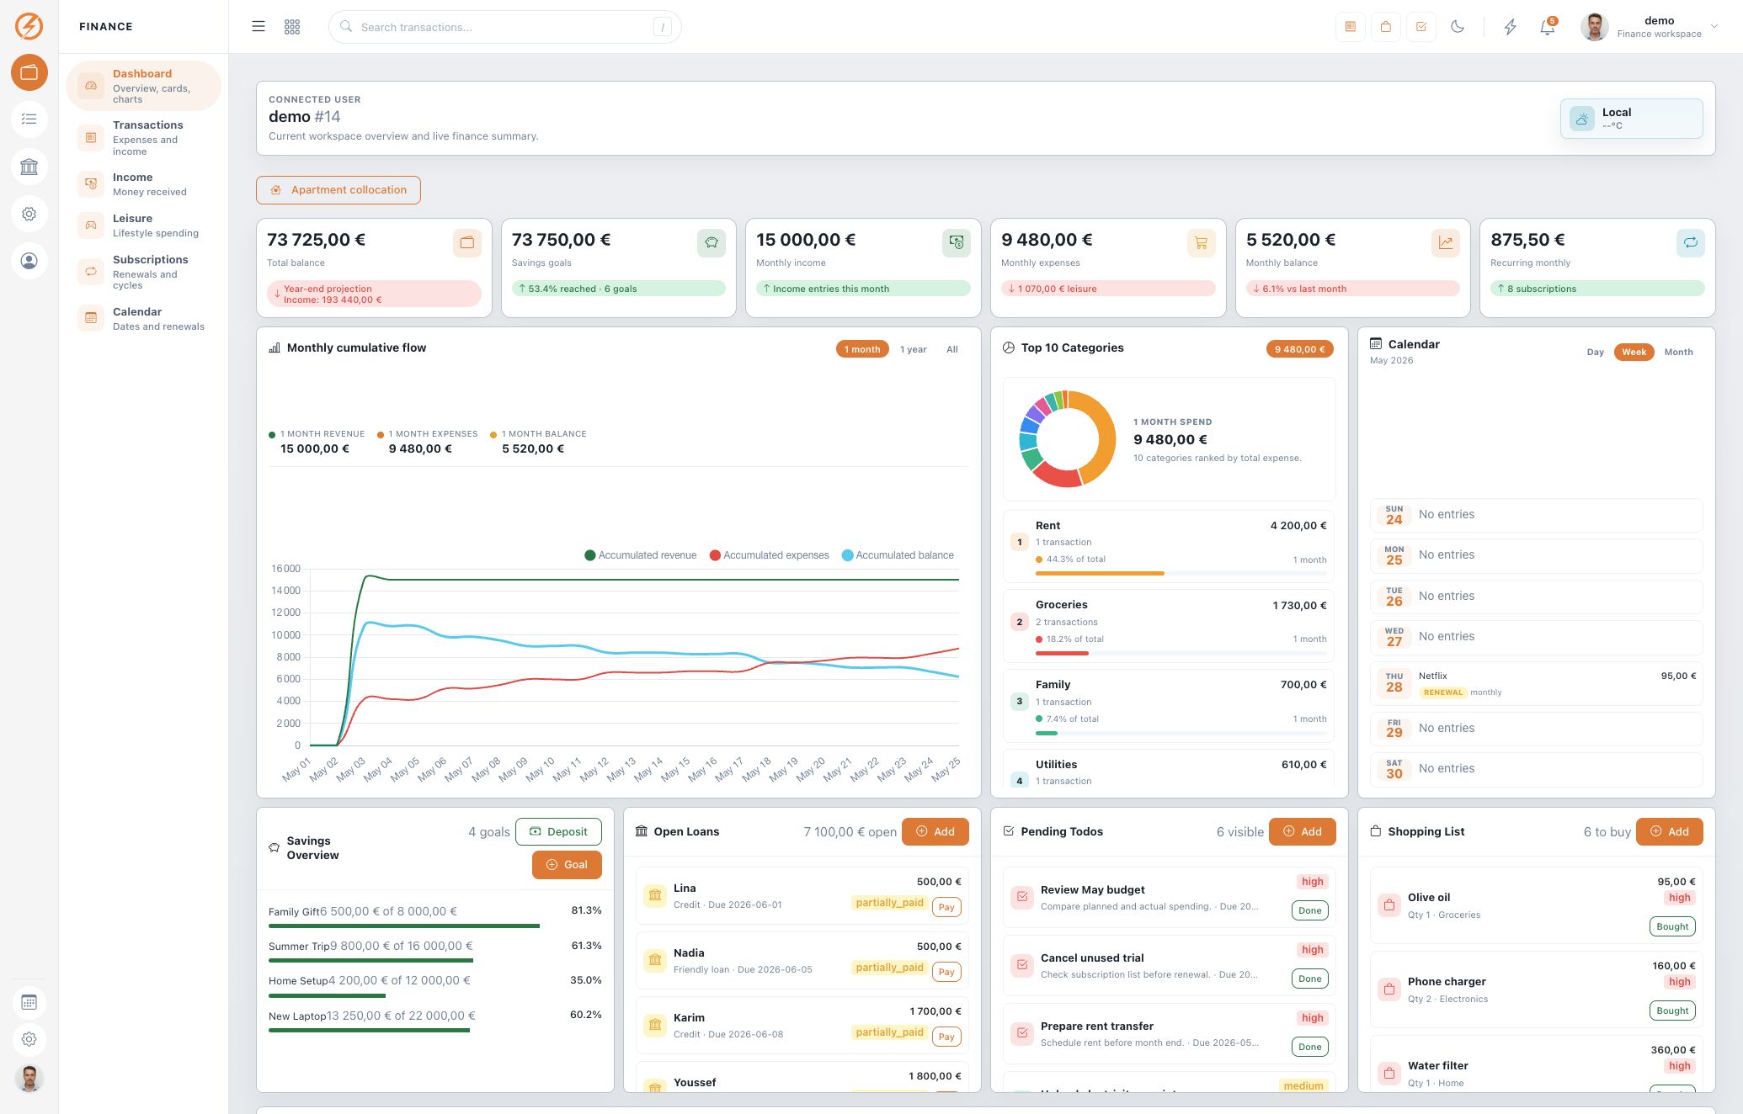This screenshot has width=1743, height=1114.
Task: Open the bottom settings gear in the rail
Action: (x=29, y=1039)
